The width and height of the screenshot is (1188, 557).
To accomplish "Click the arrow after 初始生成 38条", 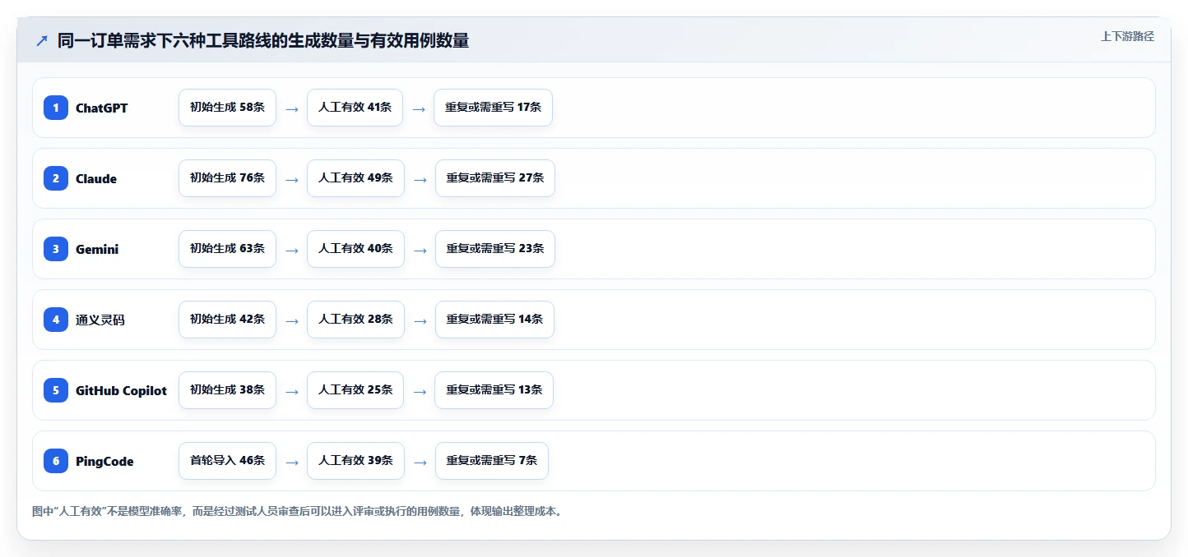I will click(291, 391).
